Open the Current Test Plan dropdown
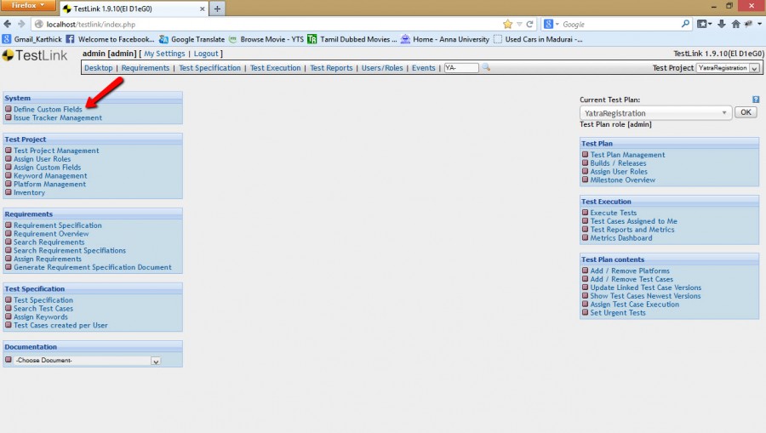Image resolution: width=766 pixels, height=433 pixels. coord(655,113)
